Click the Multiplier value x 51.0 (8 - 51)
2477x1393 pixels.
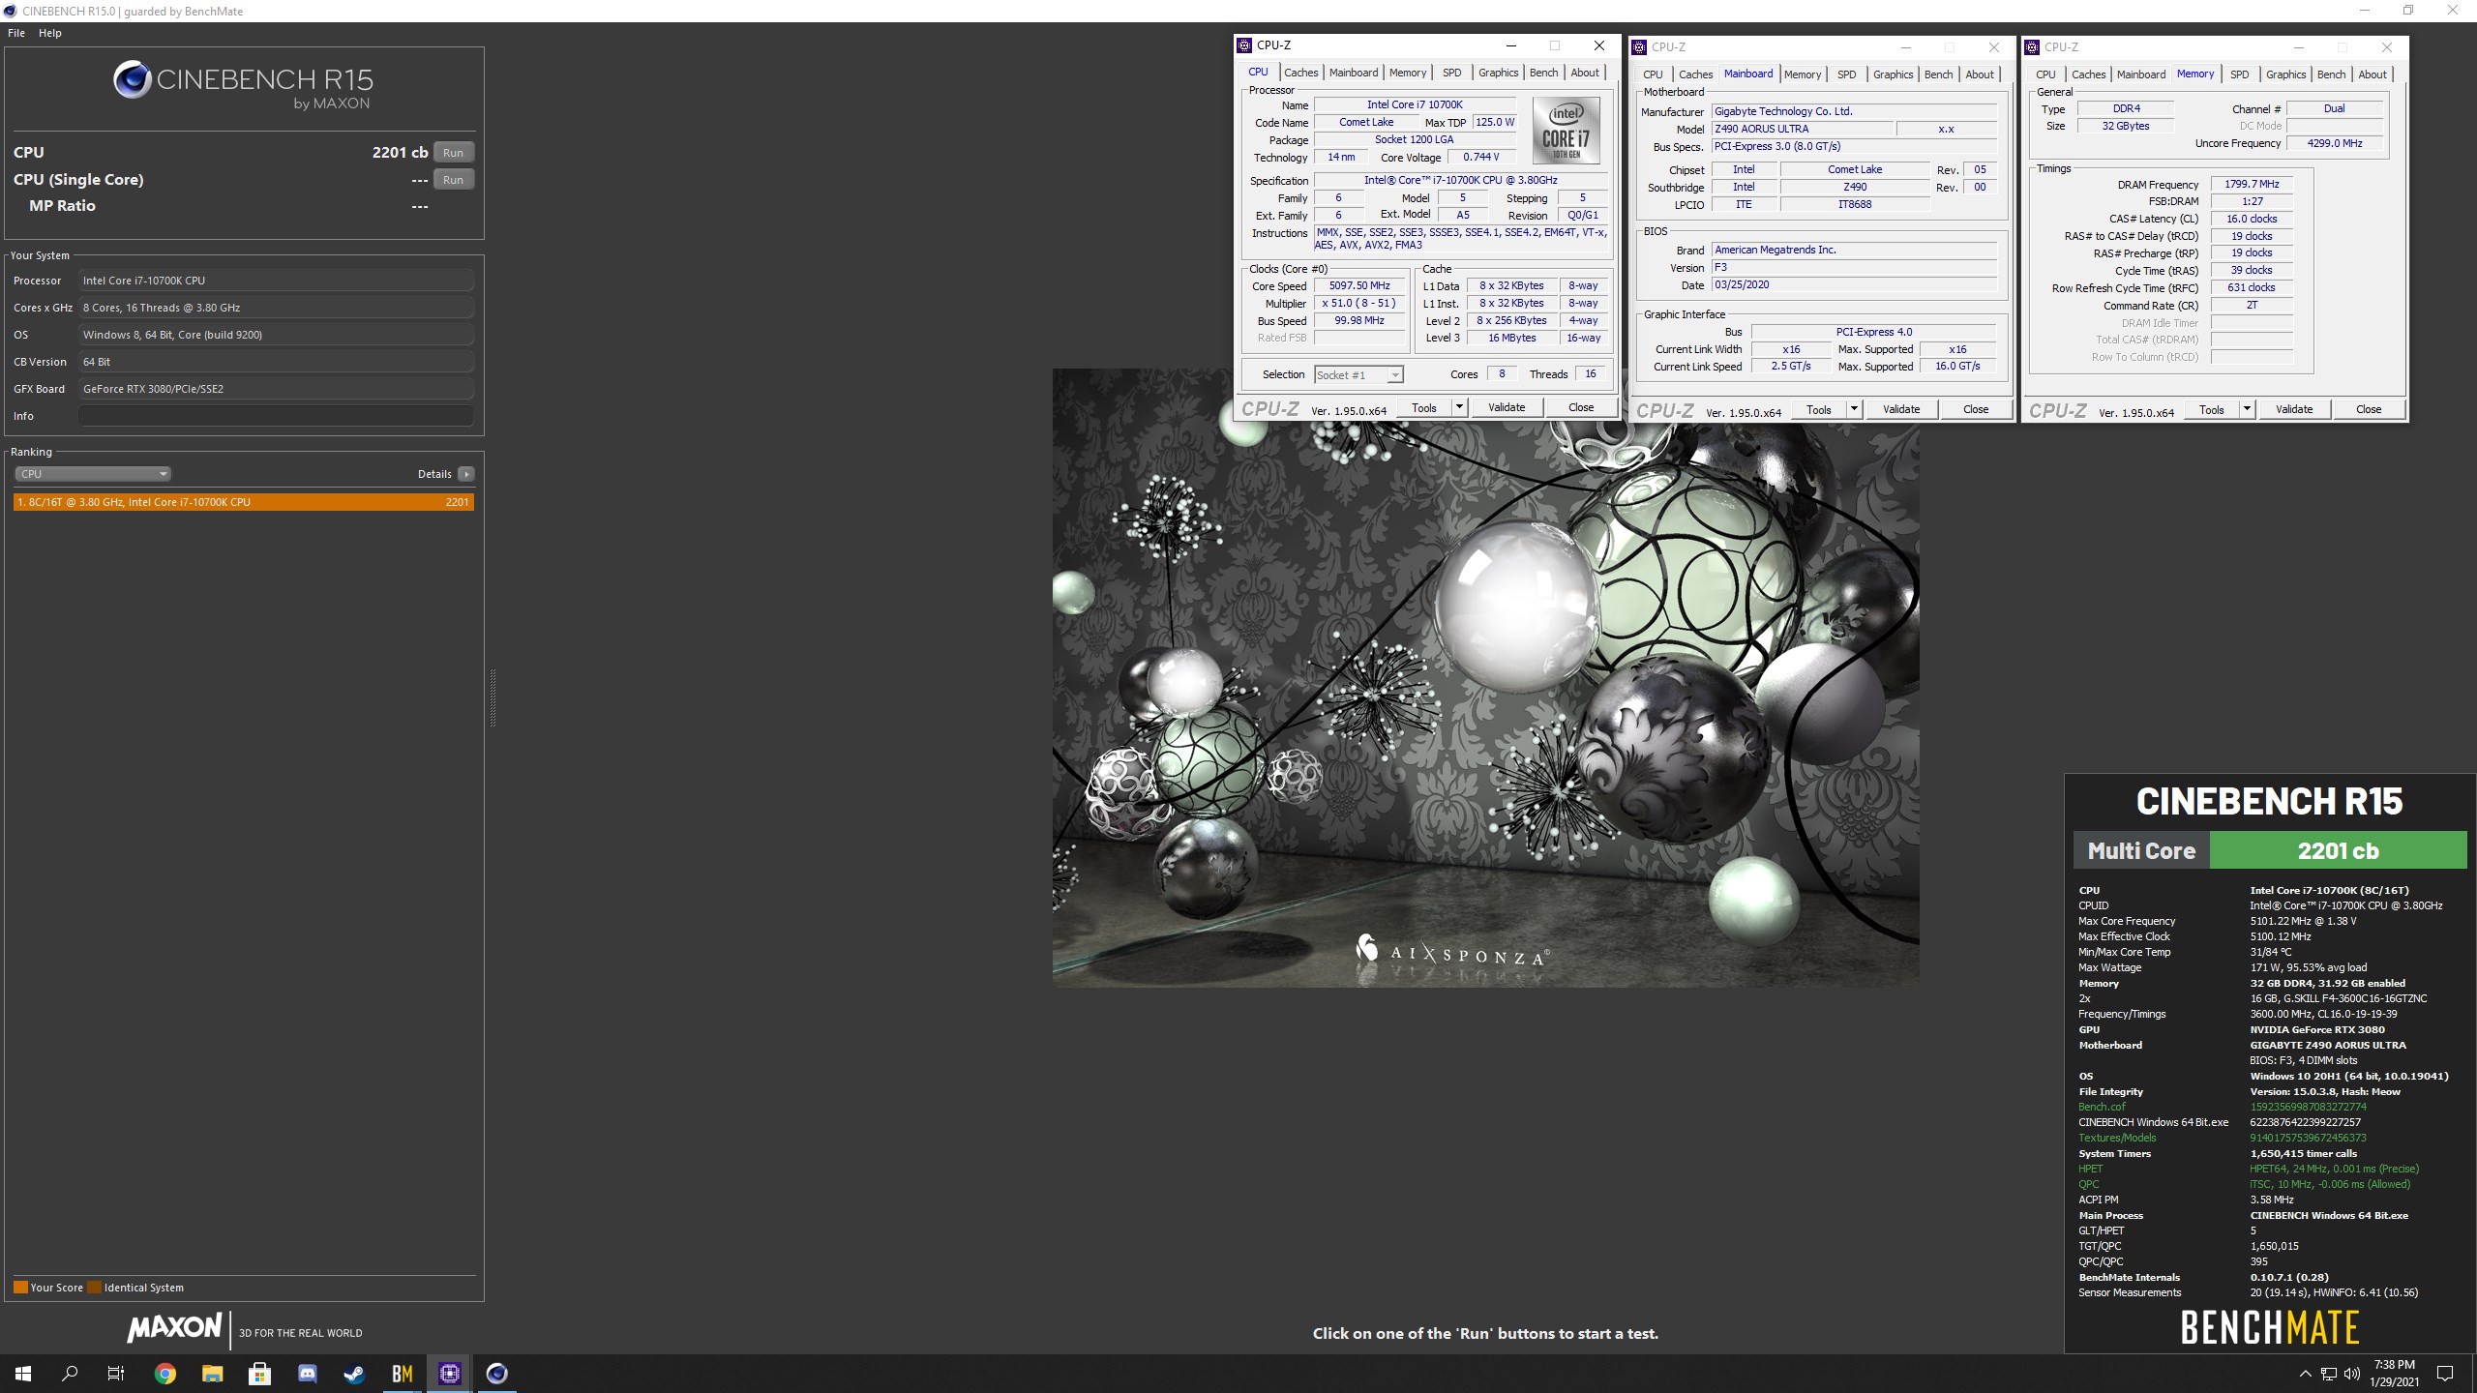click(1359, 304)
